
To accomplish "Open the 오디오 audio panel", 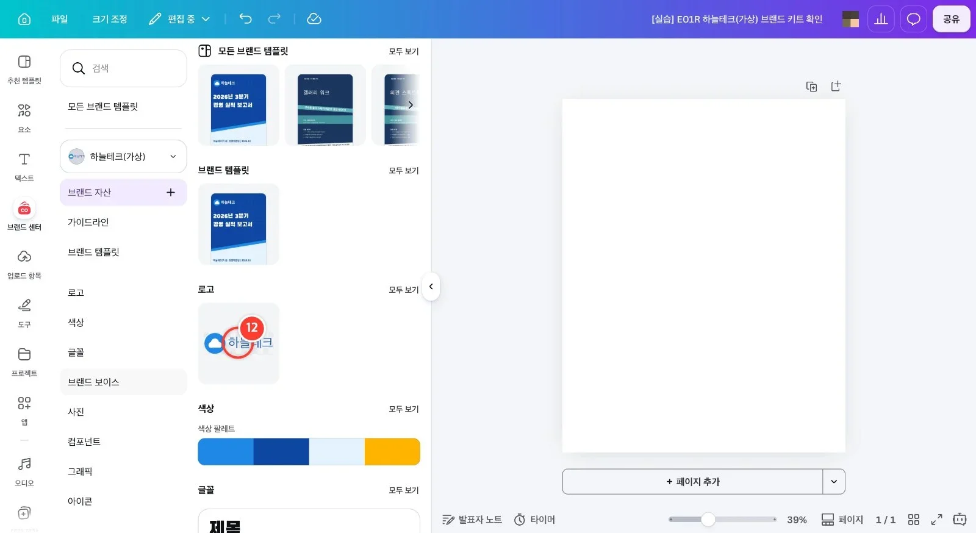I will (x=24, y=471).
